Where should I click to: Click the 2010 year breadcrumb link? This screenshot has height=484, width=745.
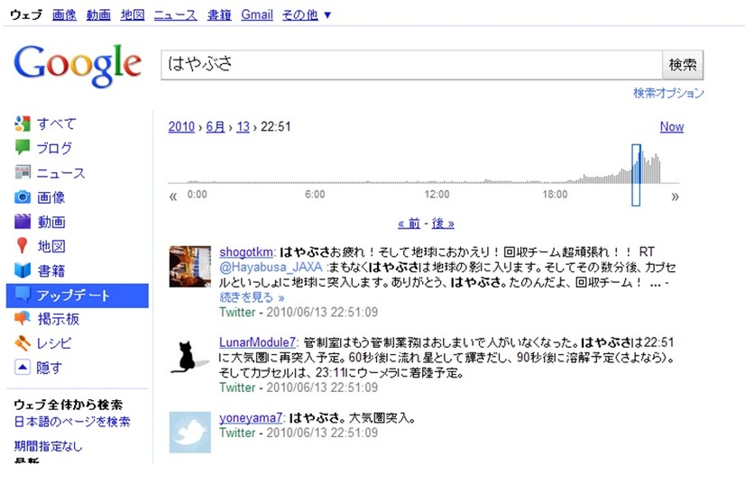pos(181,127)
